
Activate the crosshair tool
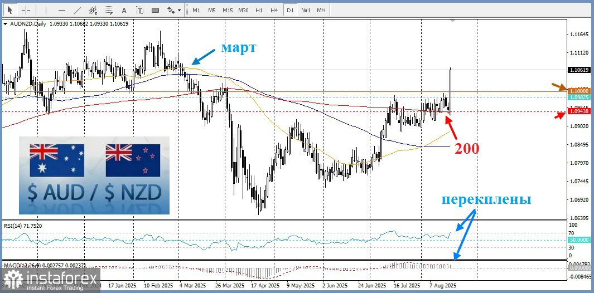[x=26, y=10]
